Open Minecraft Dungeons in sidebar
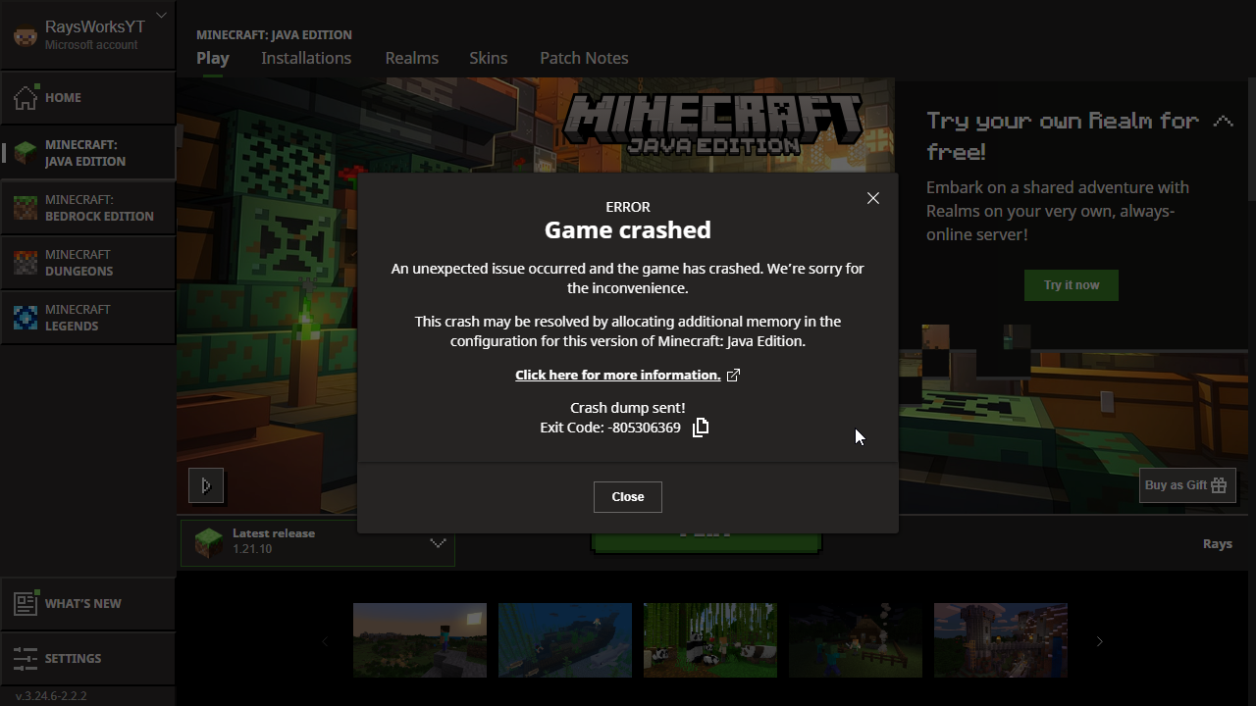This screenshot has width=1256, height=706. 88,262
